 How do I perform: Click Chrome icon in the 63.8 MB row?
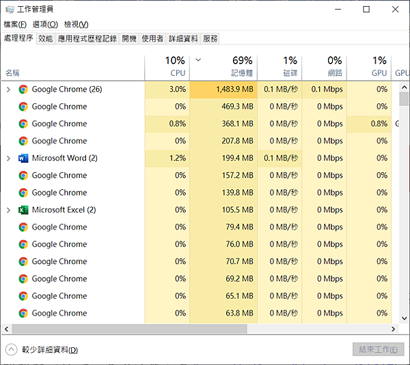[x=23, y=314]
